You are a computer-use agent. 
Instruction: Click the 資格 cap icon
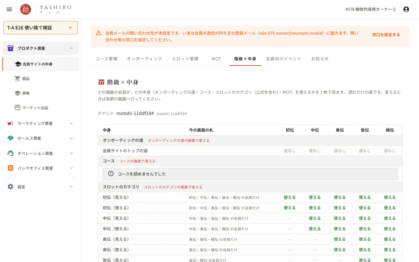point(17,93)
